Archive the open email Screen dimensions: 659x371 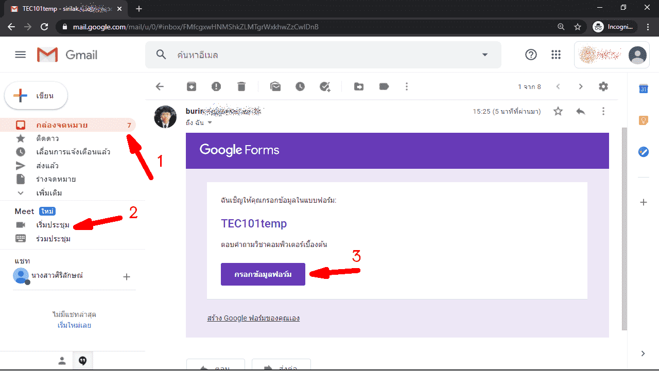coord(192,86)
